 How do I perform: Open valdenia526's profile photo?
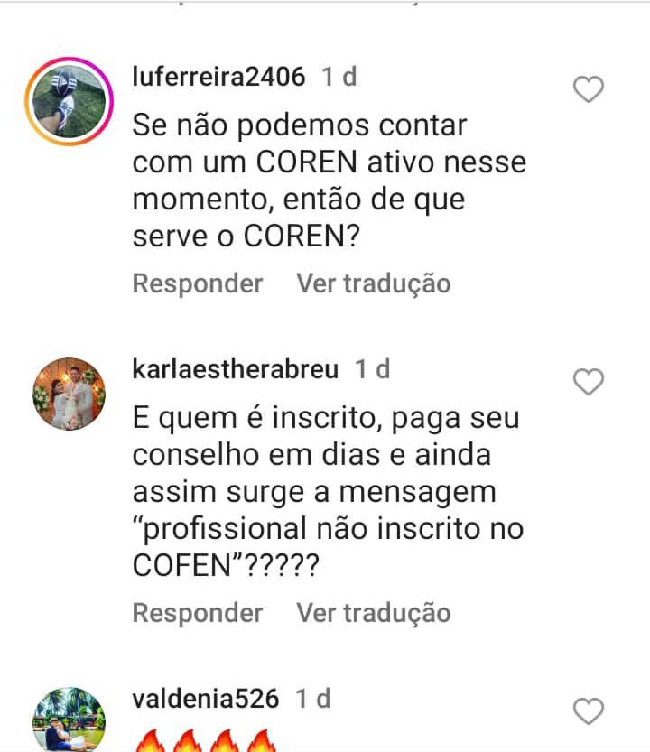pyautogui.click(x=70, y=720)
